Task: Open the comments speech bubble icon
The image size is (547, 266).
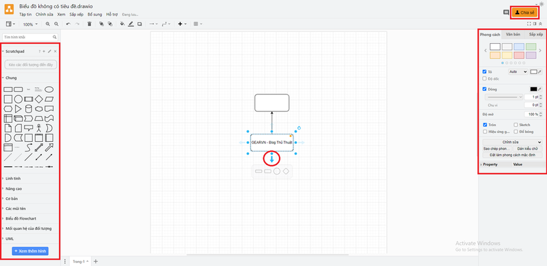Action: click(506, 12)
